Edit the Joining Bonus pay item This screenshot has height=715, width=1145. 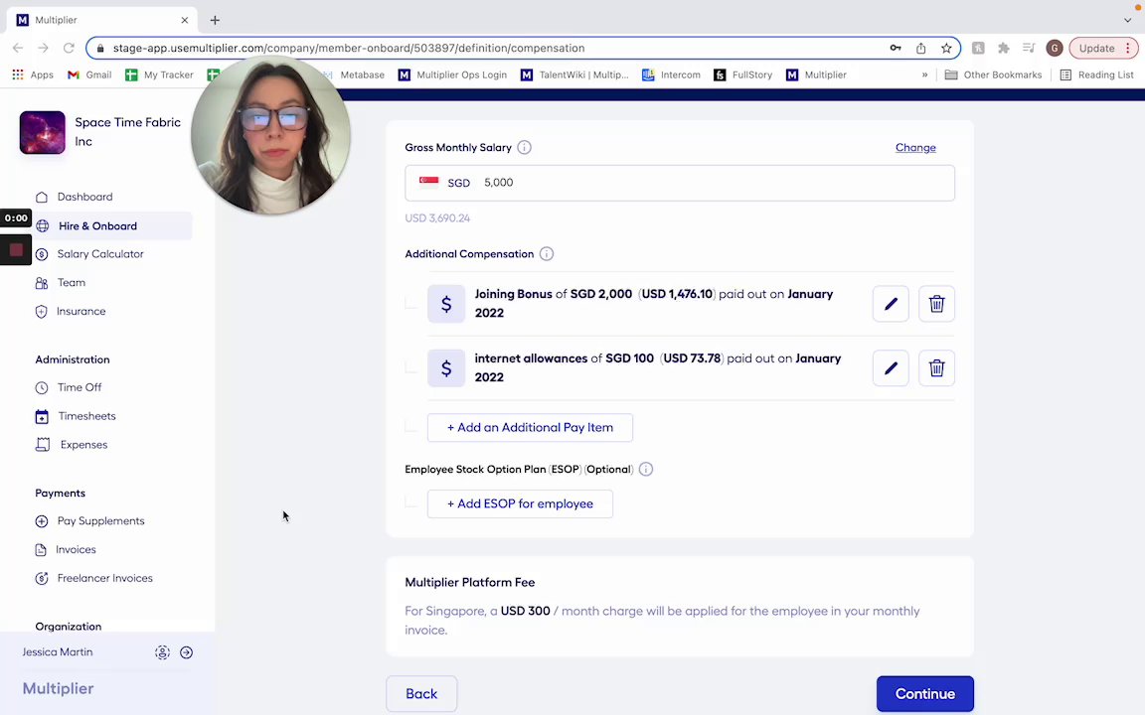click(x=891, y=304)
